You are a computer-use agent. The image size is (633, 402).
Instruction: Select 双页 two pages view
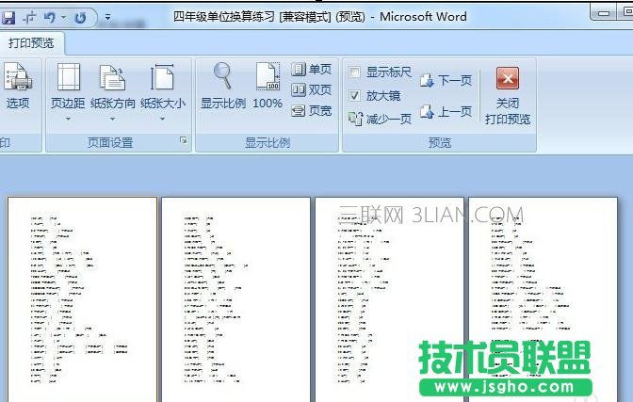(311, 89)
